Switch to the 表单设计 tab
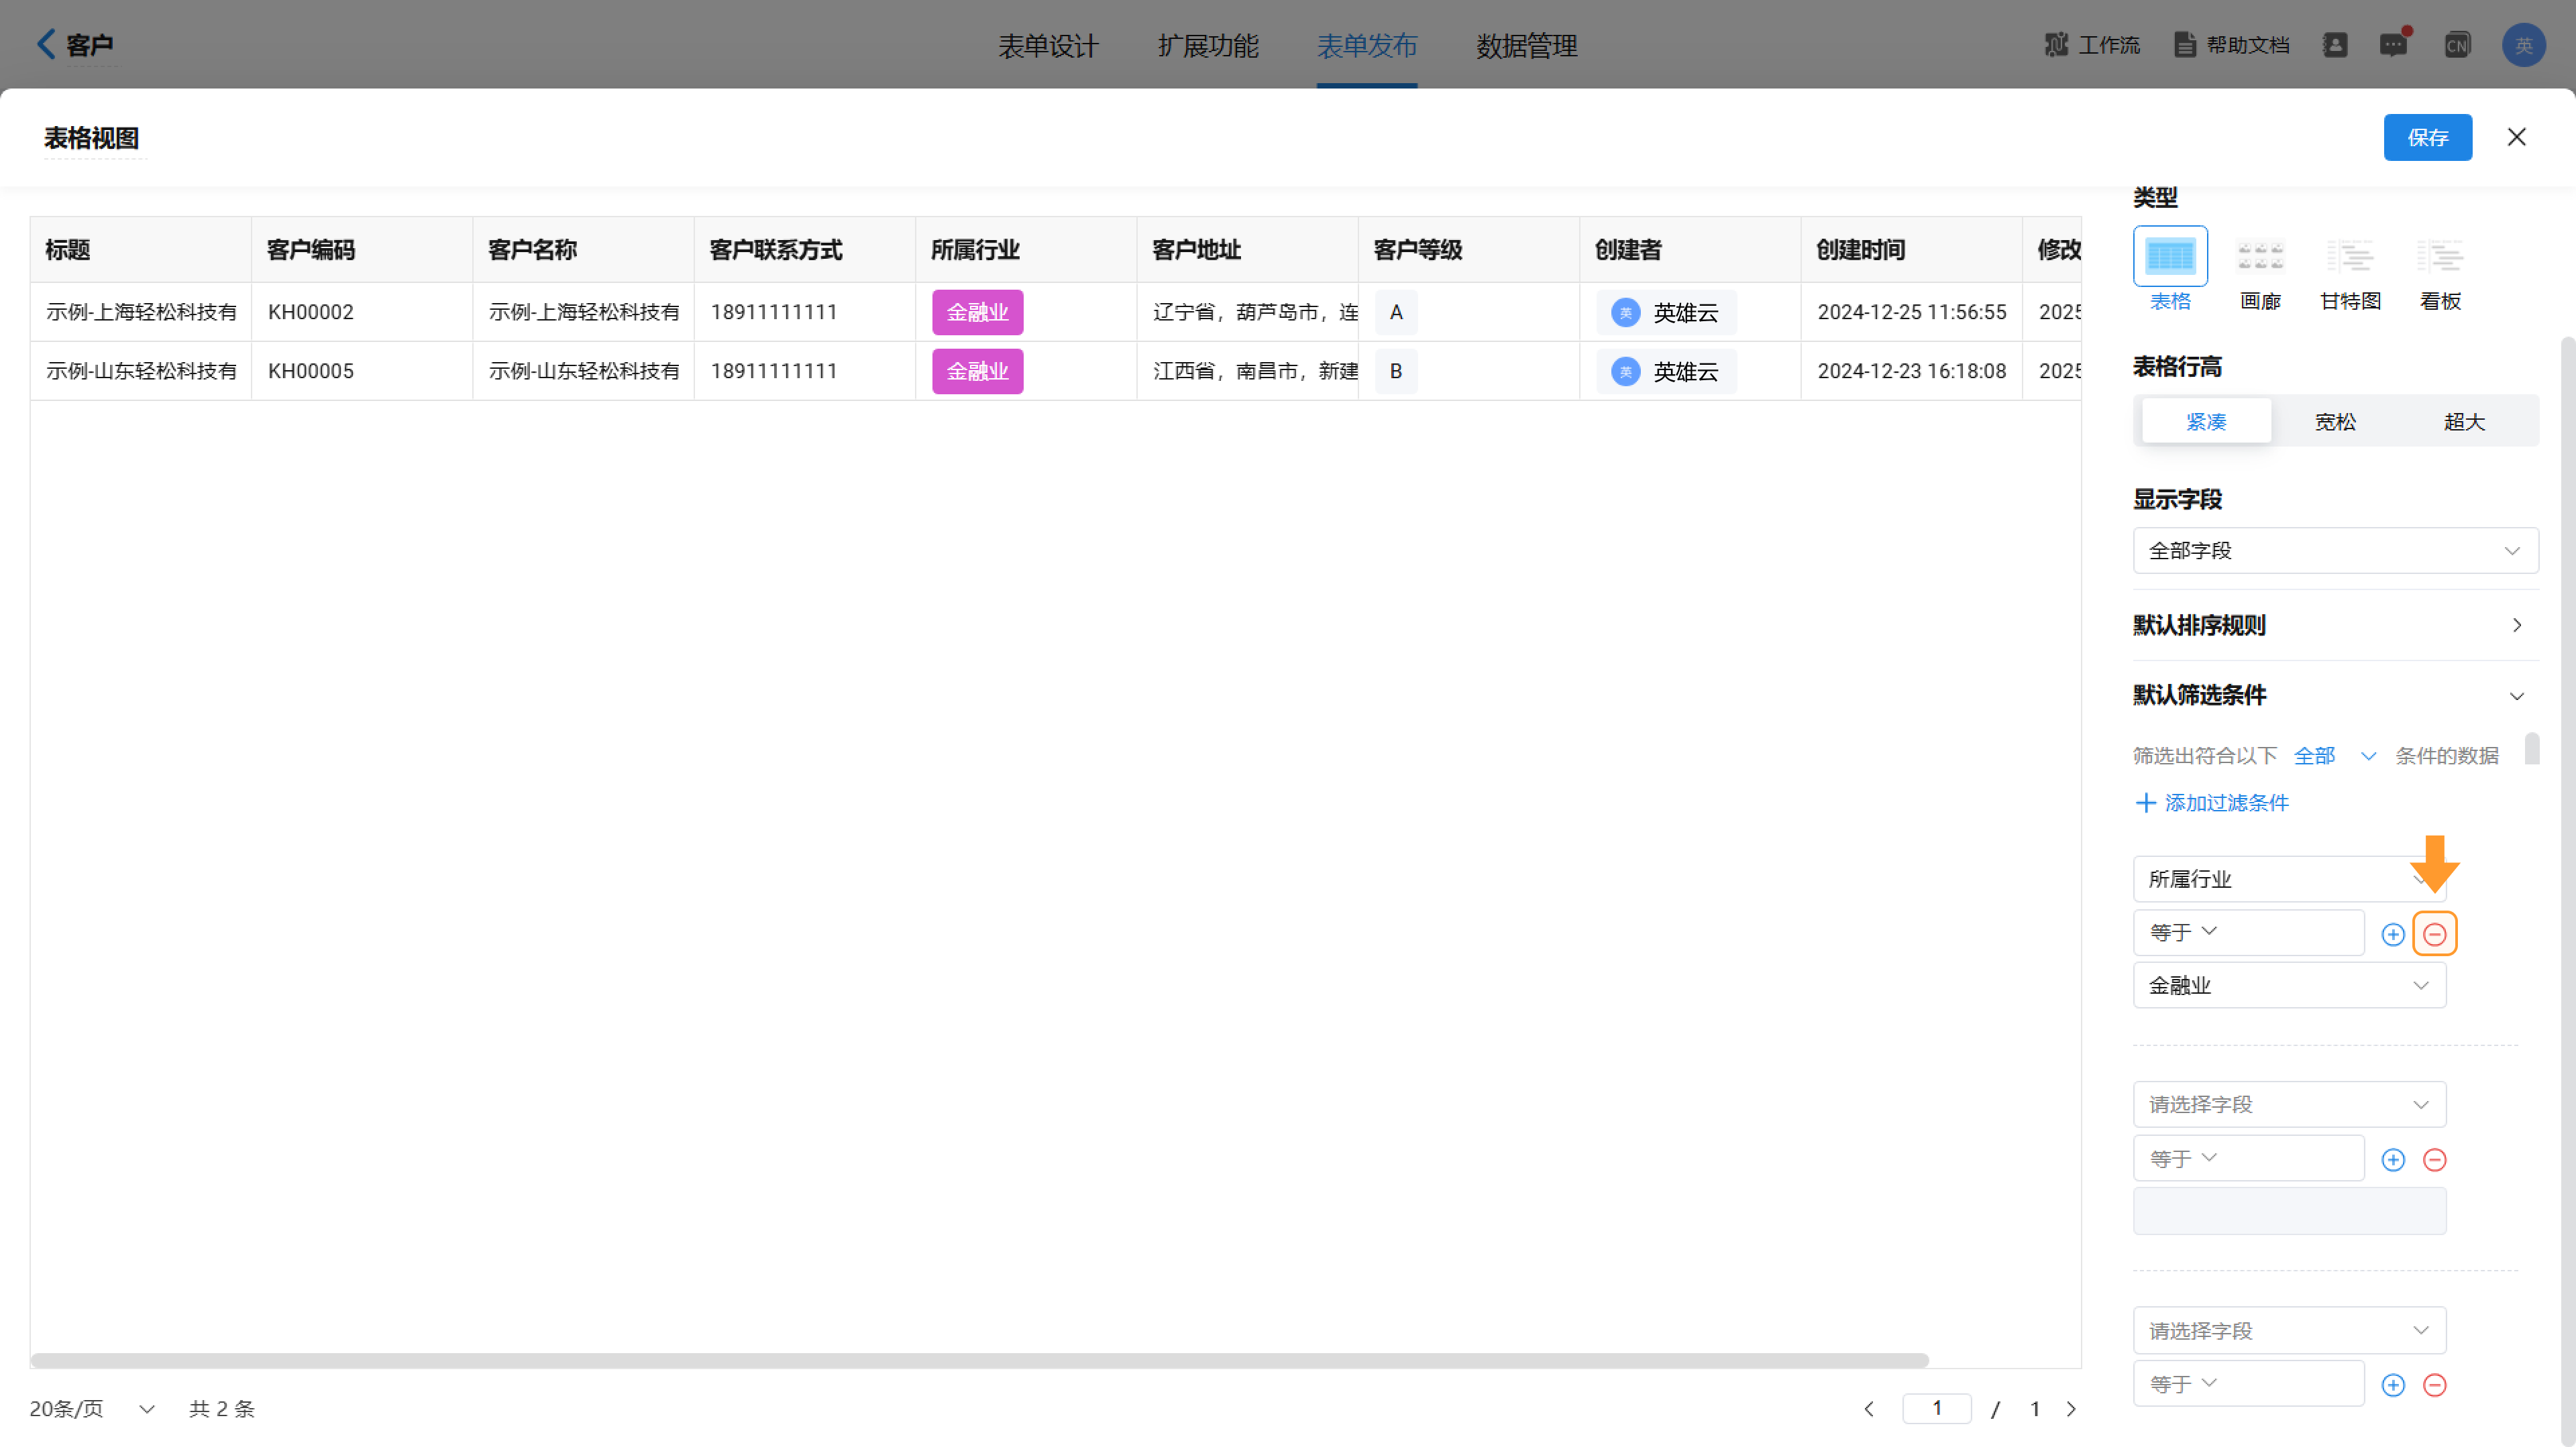The width and height of the screenshot is (2576, 1447). tap(1048, 46)
